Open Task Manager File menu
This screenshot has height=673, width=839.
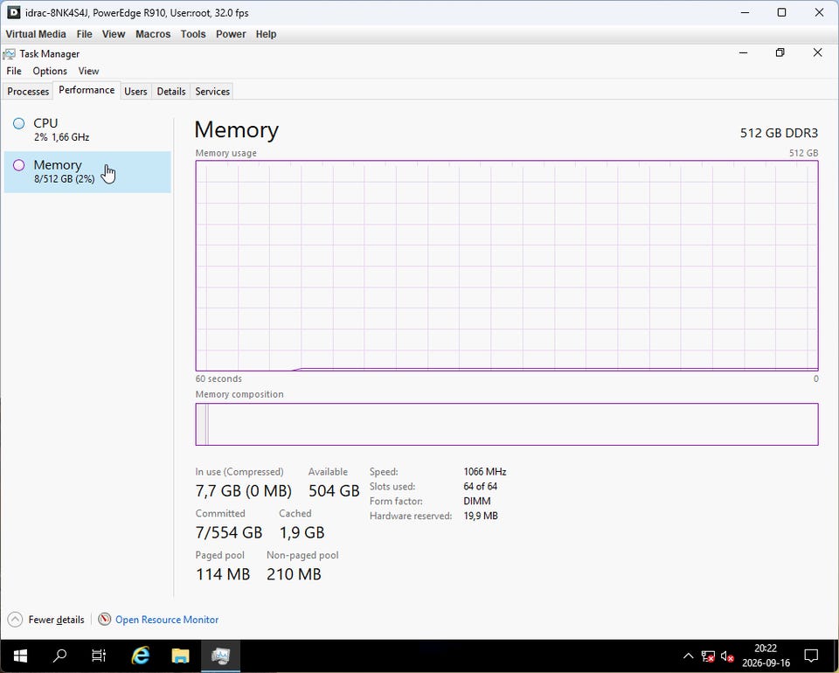pyautogui.click(x=14, y=71)
